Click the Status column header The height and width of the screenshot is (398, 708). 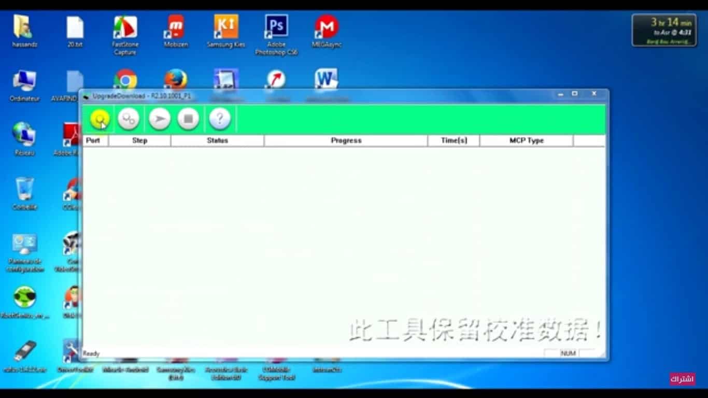[217, 140]
